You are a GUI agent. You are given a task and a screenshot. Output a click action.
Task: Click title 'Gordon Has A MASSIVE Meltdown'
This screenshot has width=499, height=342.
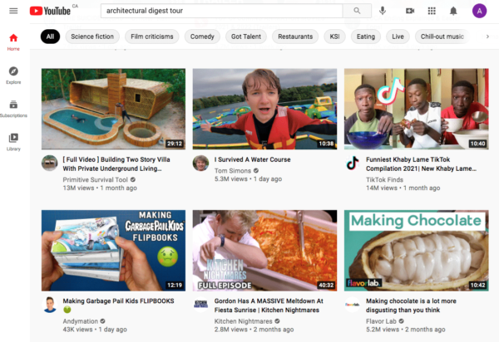click(x=269, y=305)
